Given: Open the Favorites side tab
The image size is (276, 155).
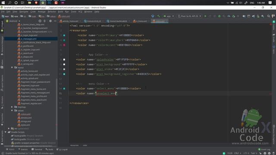Looking at the screenshot, I should 2,120.
